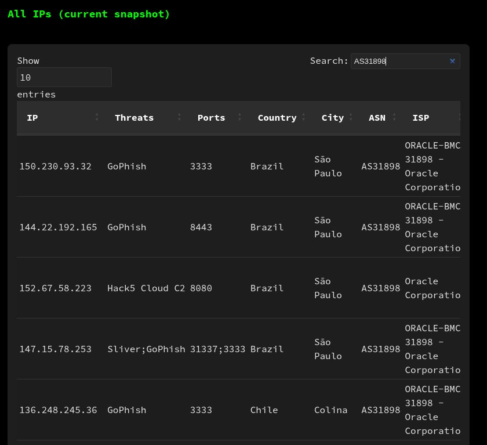Sort by the Threats column sort arrows

[179, 117]
